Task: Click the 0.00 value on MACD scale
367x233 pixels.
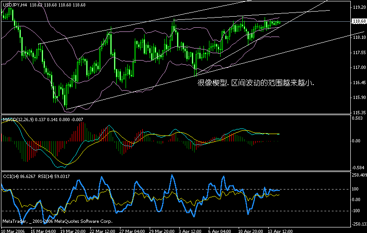Action: pyautogui.click(x=356, y=141)
